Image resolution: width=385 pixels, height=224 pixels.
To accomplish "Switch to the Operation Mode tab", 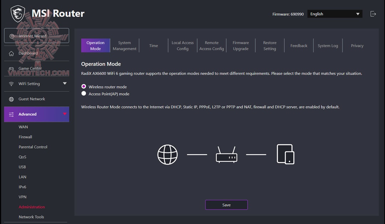I will click(x=96, y=46).
